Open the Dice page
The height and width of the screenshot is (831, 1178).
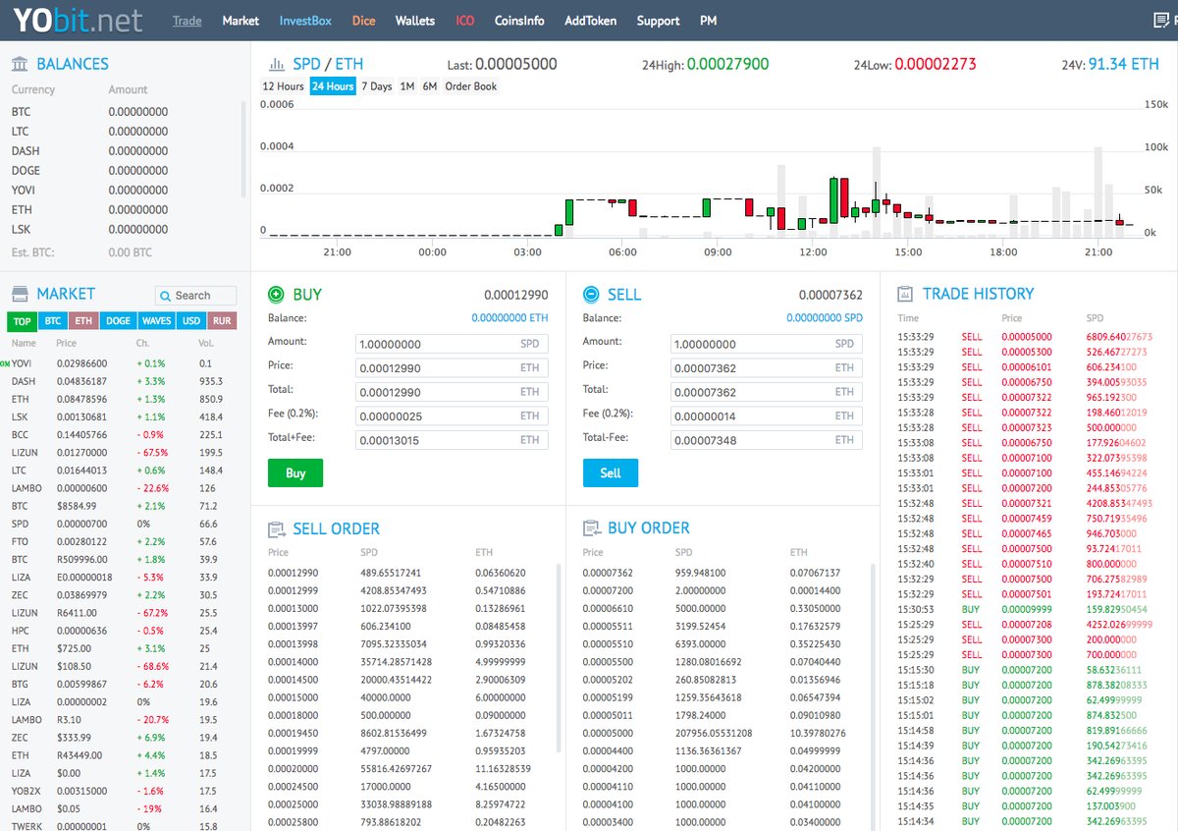[363, 20]
